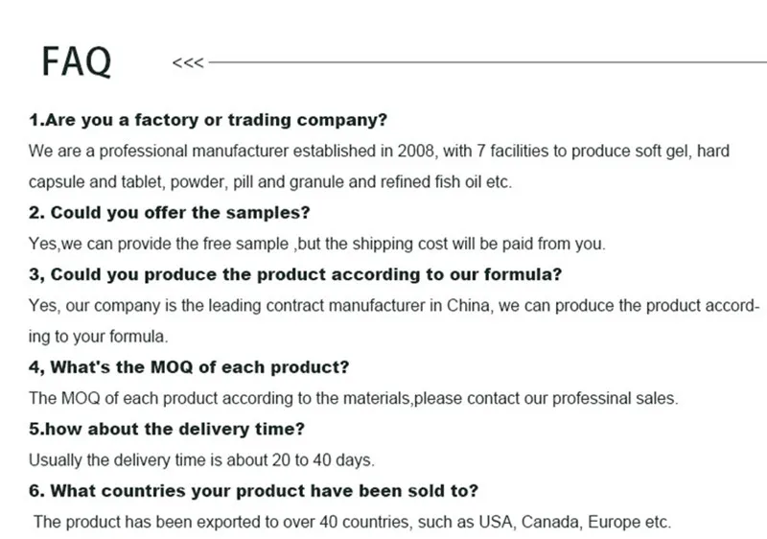Click the leading contract manufacturer in China answer
767x539 pixels.
[x=394, y=306]
